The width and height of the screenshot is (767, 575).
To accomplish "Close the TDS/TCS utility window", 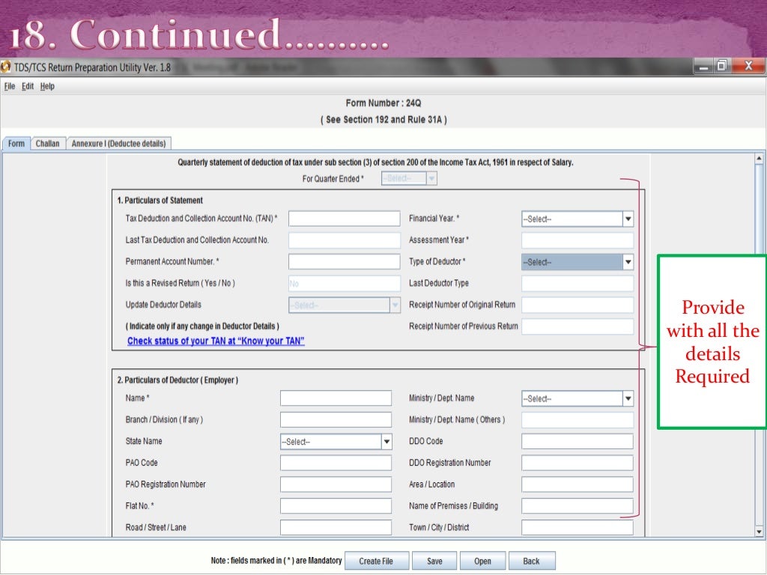I will 748,66.
